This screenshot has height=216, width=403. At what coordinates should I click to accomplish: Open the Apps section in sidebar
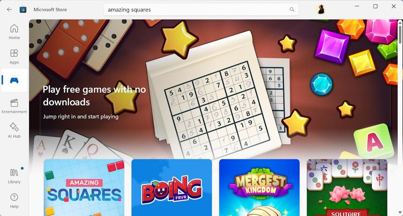click(14, 57)
